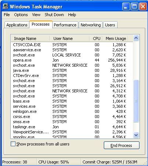Click CPU Usage: 50% in status bar
This screenshot has width=148, height=166.
coord(54,162)
